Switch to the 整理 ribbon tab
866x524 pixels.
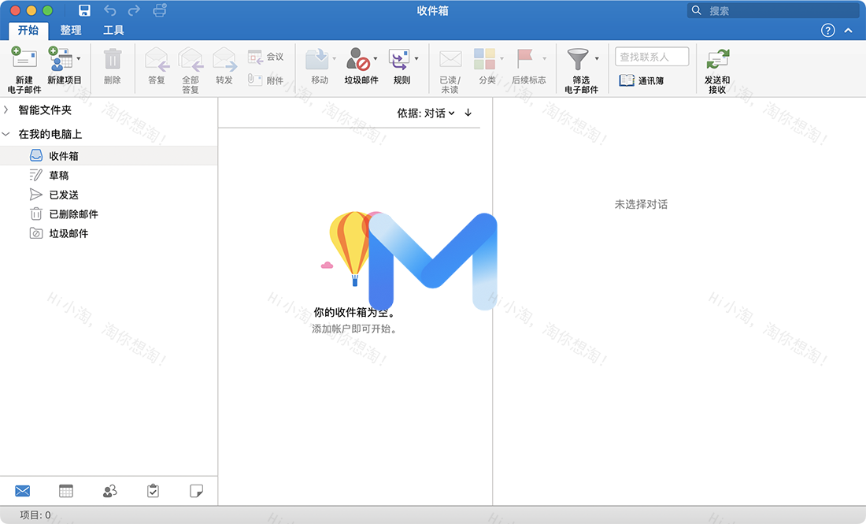click(x=72, y=30)
